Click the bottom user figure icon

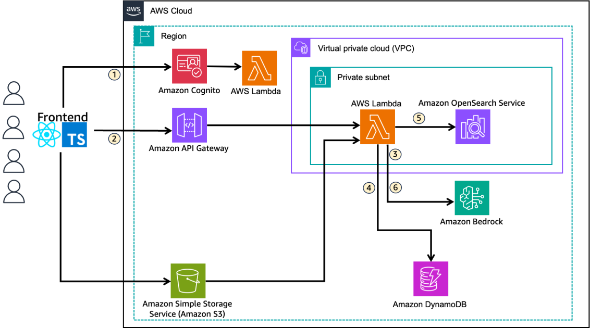[x=14, y=192]
